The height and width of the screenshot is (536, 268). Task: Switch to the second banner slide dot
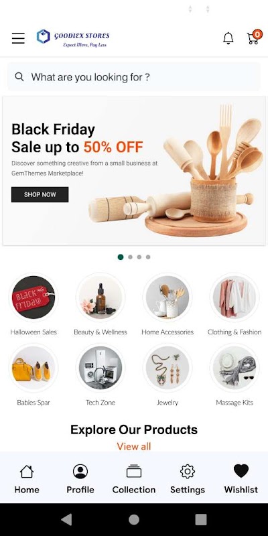(x=130, y=257)
